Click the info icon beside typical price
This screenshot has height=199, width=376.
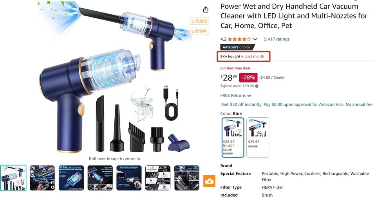257,86
